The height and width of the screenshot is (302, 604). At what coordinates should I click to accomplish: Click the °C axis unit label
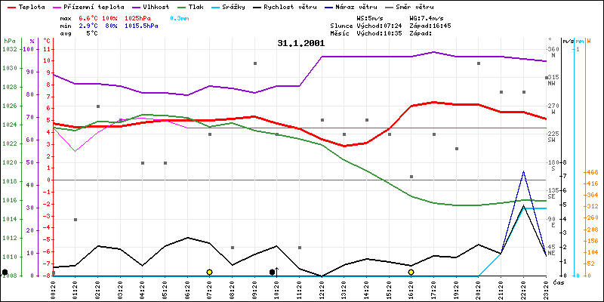pyautogui.click(x=47, y=40)
